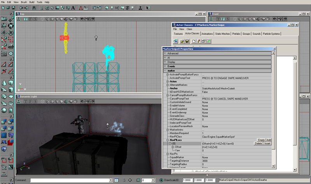The image size is (311, 184).
Task: Click the Build Options sliders icon
Action: (127, 8)
